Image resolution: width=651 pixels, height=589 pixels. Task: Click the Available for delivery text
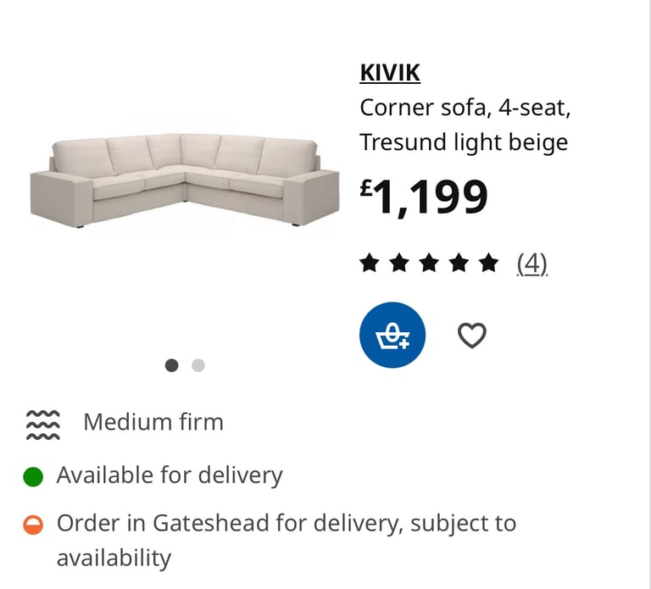[x=170, y=475]
